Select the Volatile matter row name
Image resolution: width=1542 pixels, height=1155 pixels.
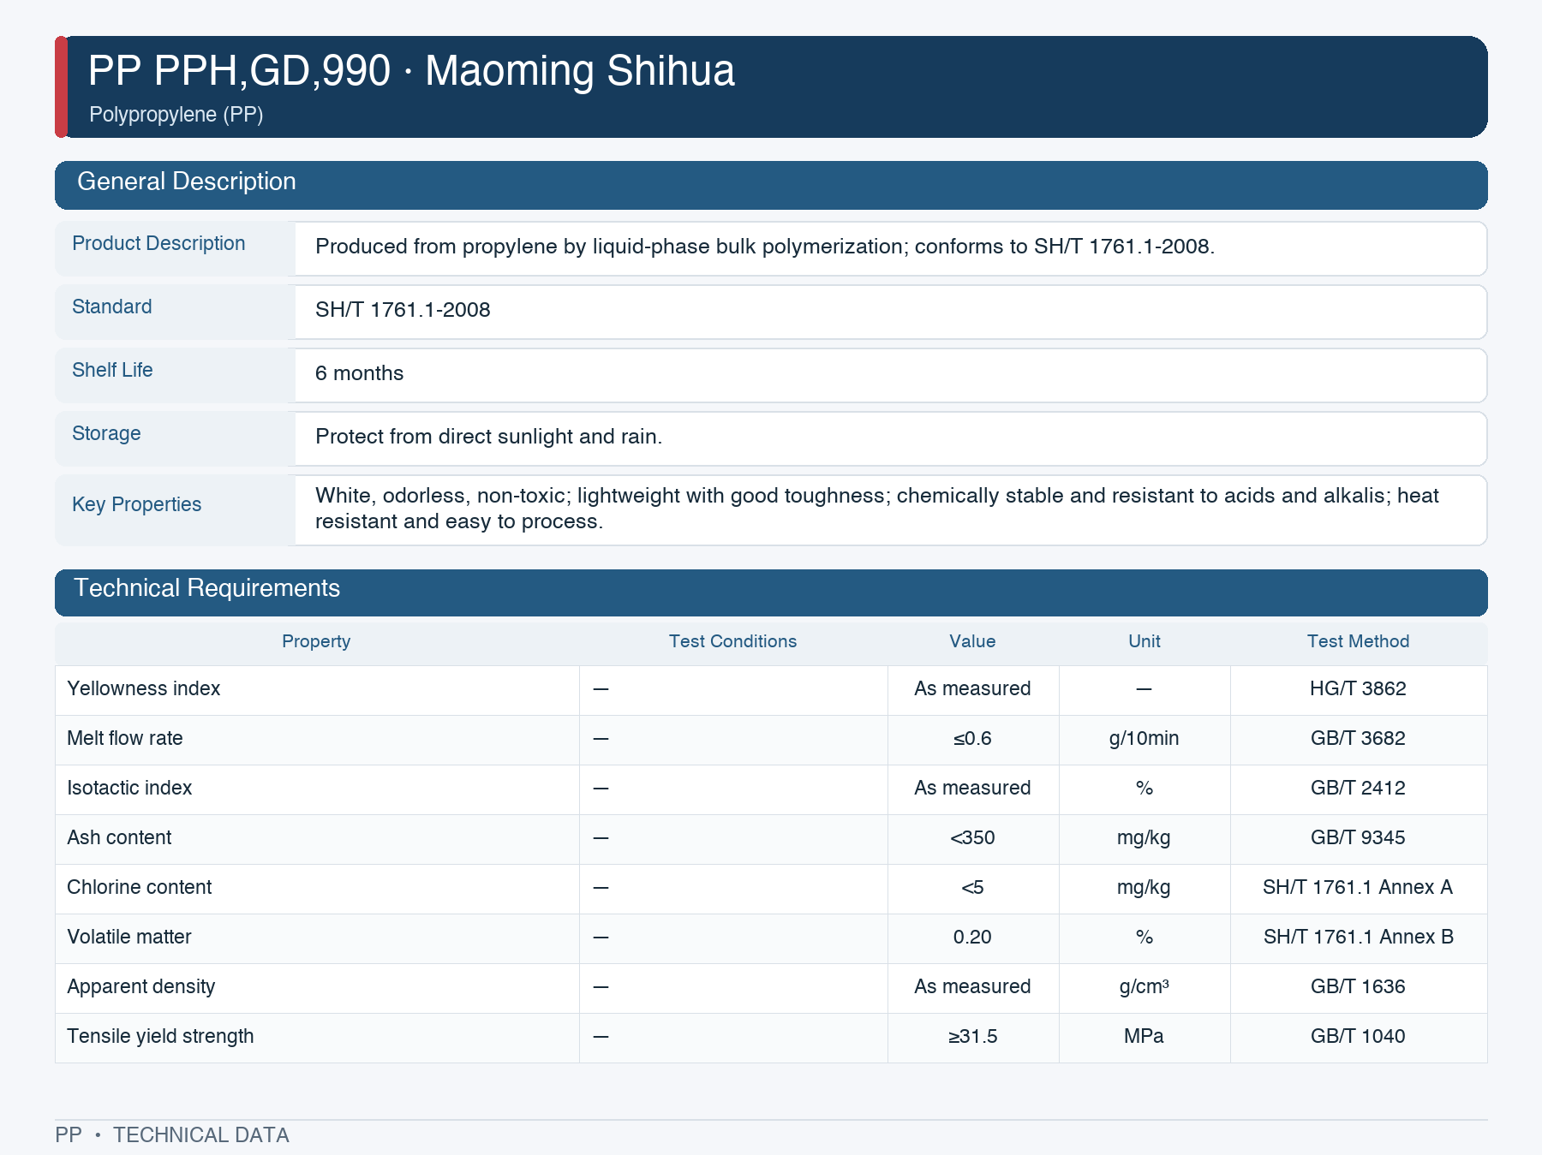pyautogui.click(x=129, y=938)
